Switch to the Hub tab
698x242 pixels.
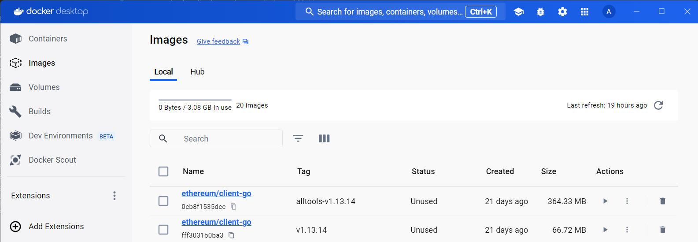197,72
